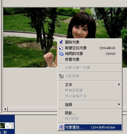Click the photo on the canvas

30,37
